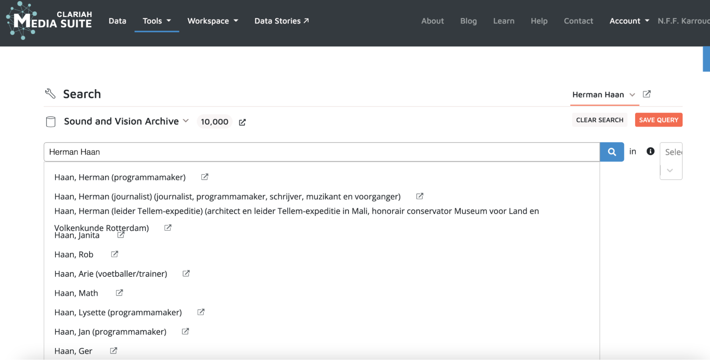710x360 pixels.
Task: Click the Clariah Media Suite logo
Action: pos(49,21)
